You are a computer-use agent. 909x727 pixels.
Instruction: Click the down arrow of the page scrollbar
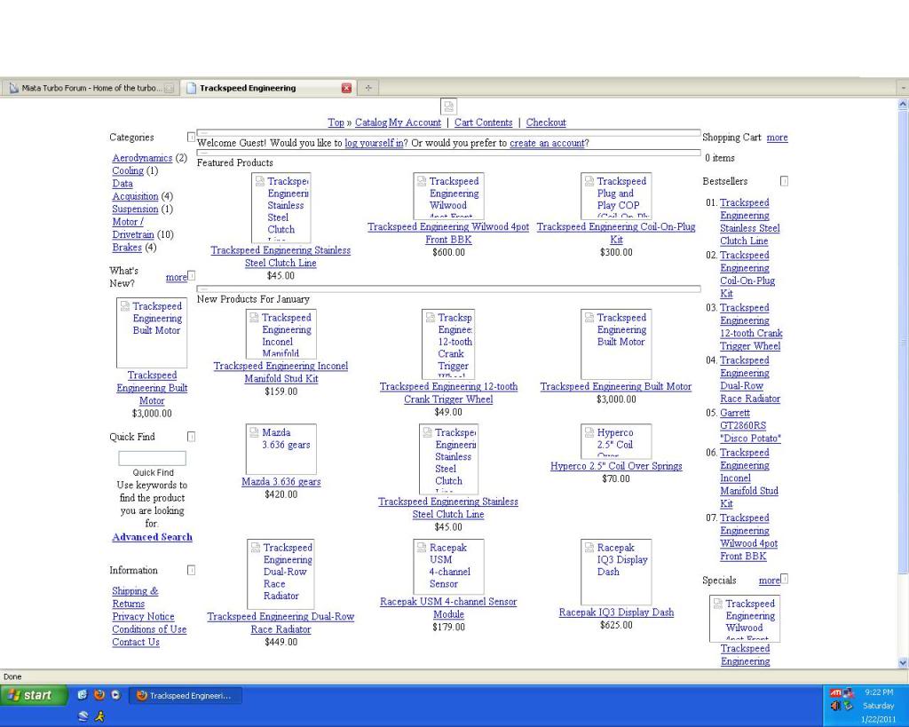[903, 660]
